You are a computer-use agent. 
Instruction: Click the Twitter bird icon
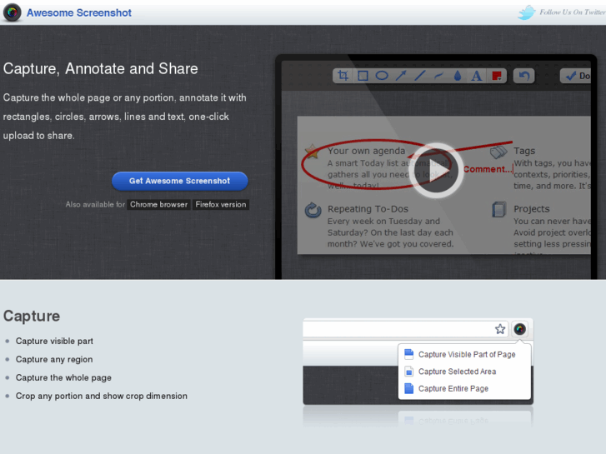527,12
